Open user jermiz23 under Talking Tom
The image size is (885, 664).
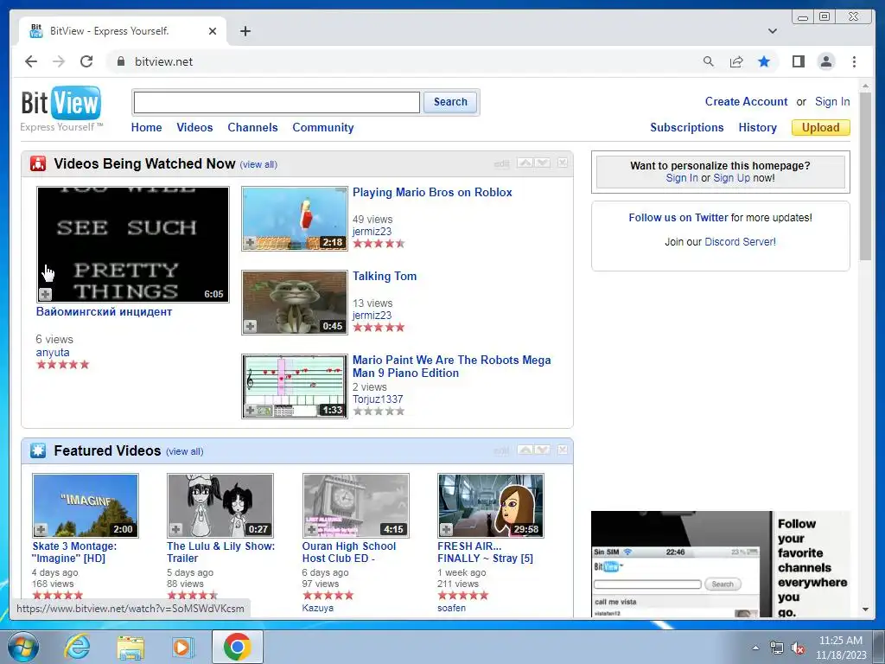click(372, 316)
